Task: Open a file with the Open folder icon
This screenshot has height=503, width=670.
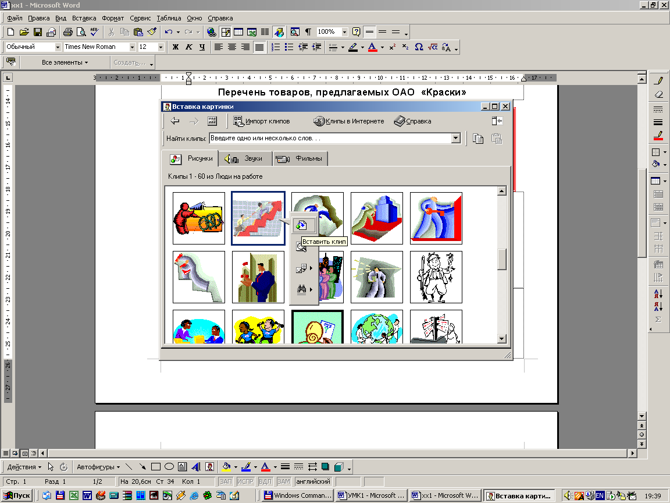Action: coord(24,31)
